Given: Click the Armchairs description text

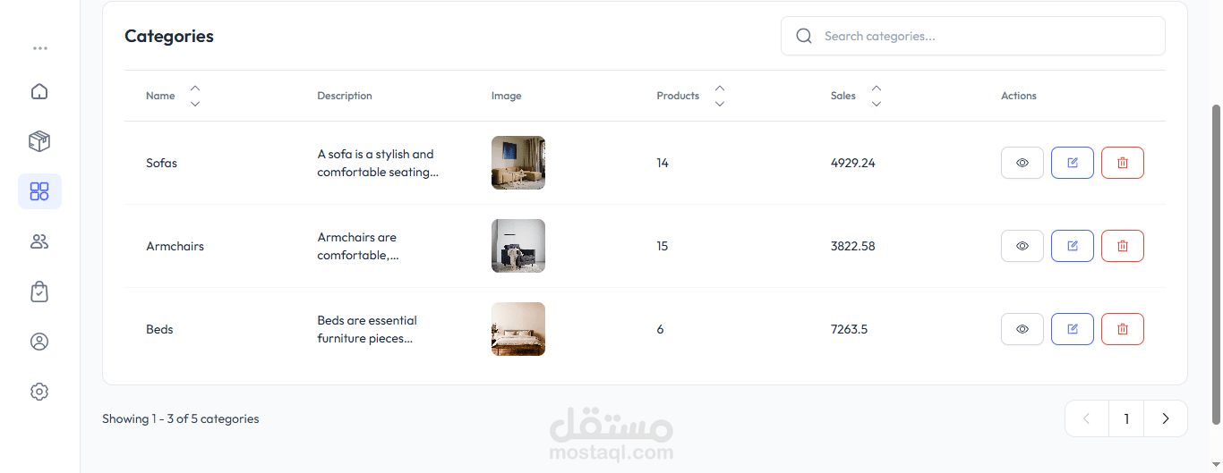Looking at the screenshot, I should point(358,246).
